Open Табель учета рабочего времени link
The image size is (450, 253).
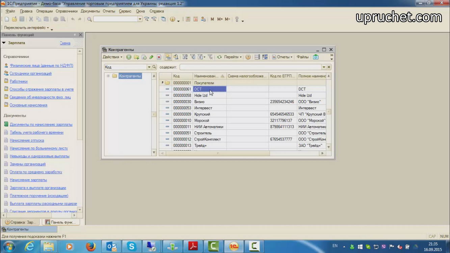point(36,132)
